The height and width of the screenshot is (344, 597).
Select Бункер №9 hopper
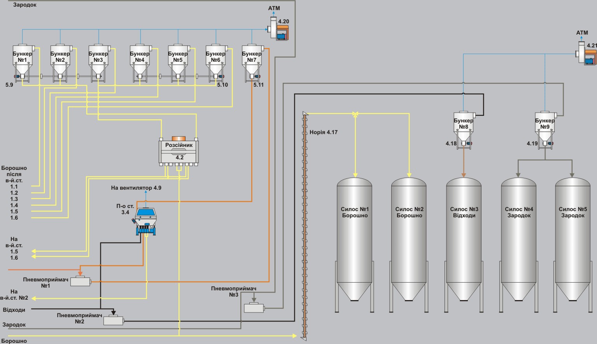(x=545, y=130)
